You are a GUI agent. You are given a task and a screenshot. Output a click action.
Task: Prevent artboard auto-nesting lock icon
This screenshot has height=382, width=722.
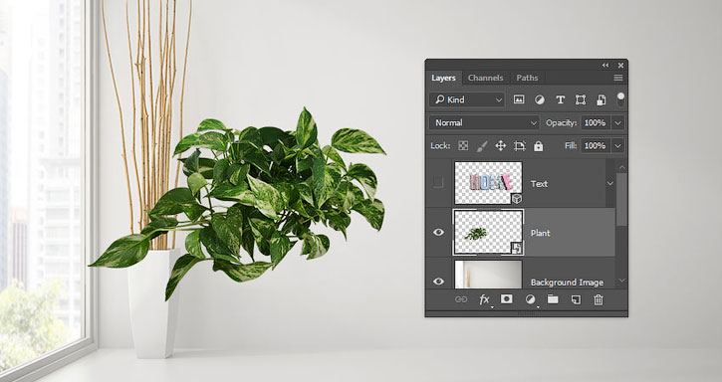(520, 146)
